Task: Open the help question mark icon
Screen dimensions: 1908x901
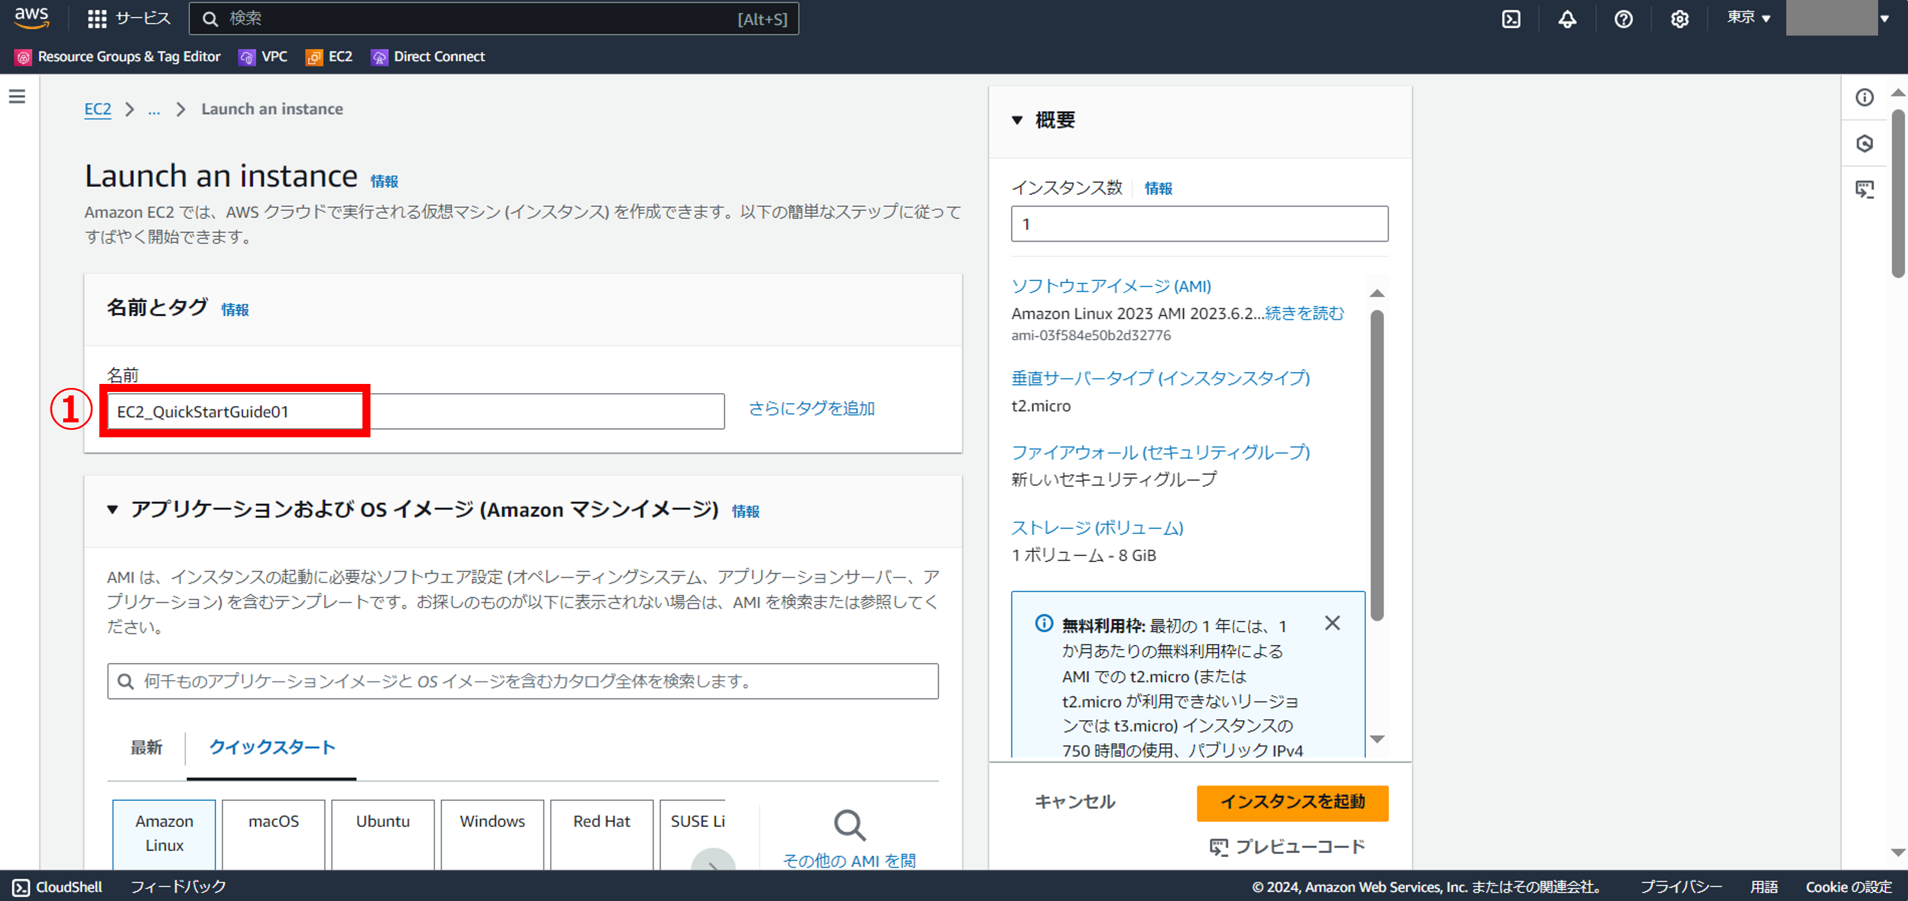Action: (1624, 18)
